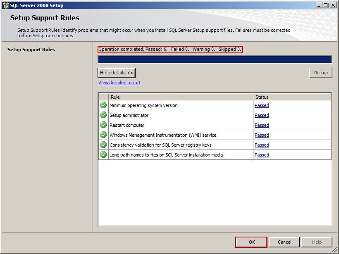Click the Rule column header
339x254 pixels.
181,97
